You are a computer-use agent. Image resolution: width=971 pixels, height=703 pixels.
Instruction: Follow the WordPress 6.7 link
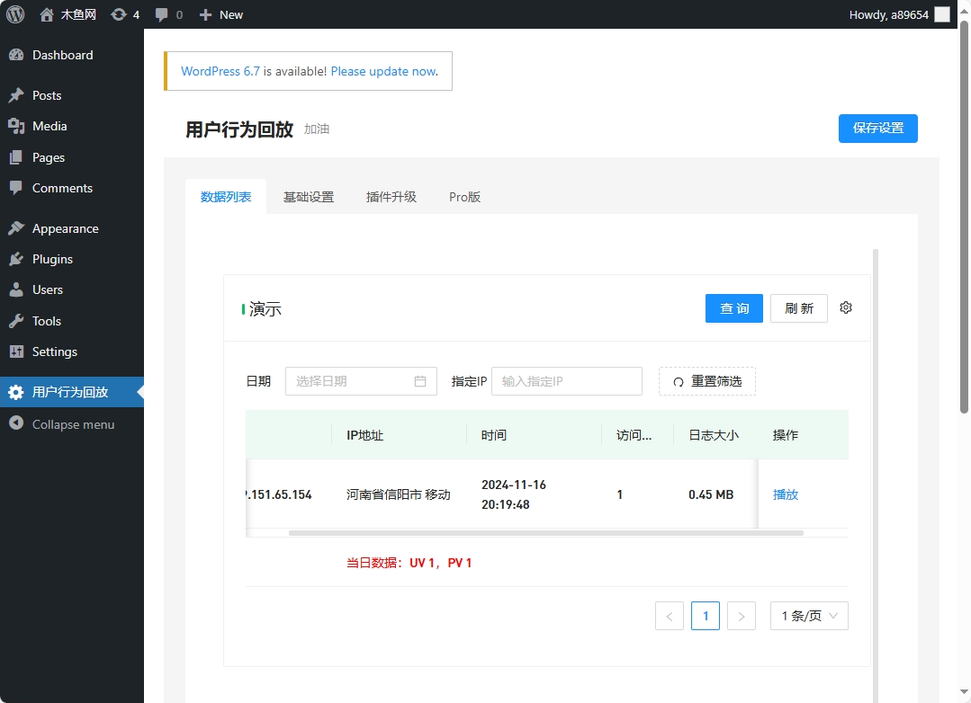(x=220, y=71)
